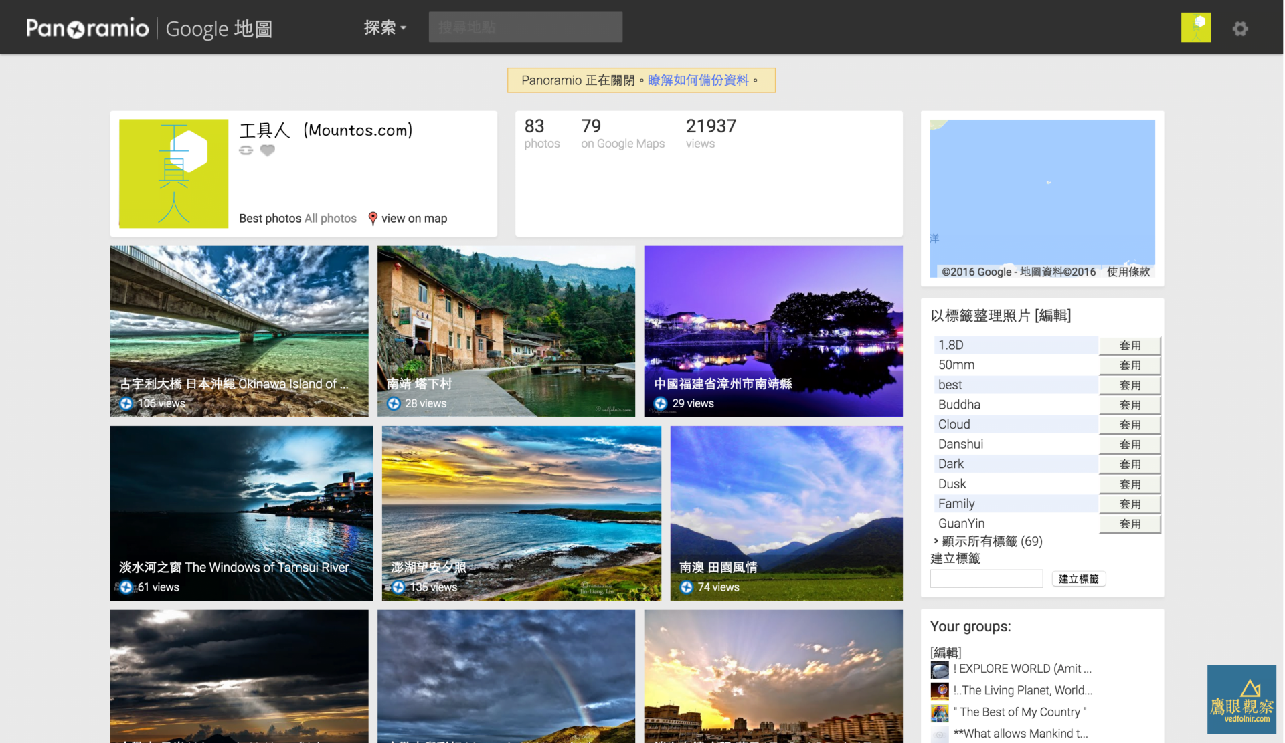Open the backup info link in the notice

(698, 80)
